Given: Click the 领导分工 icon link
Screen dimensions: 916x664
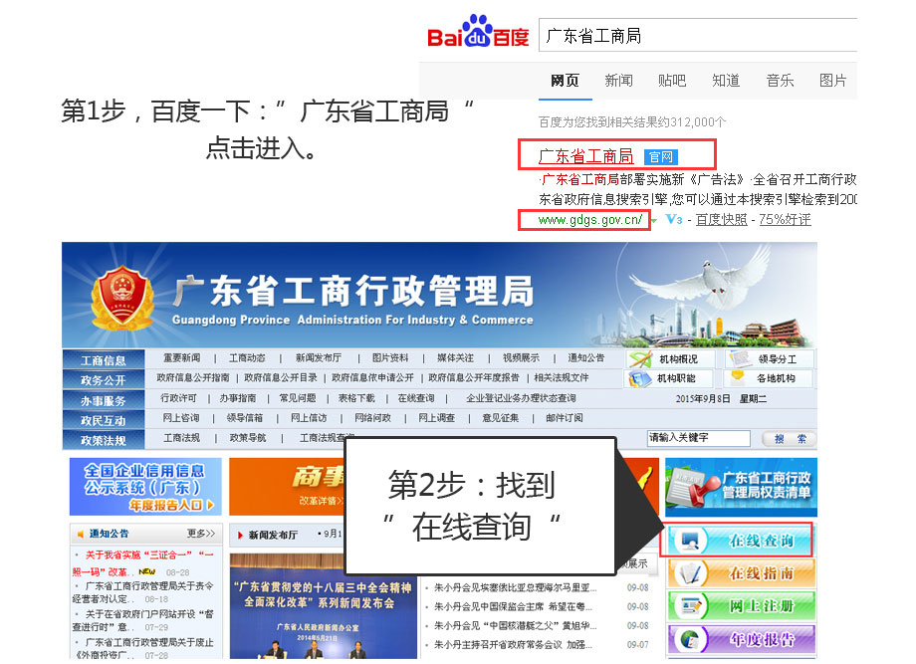Looking at the screenshot, I should pyautogui.click(x=769, y=359).
